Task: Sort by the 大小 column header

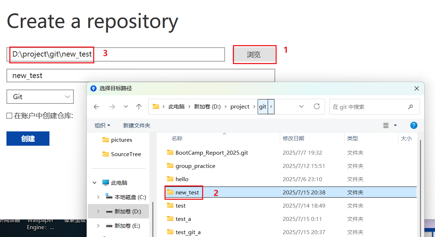Action: pyautogui.click(x=406, y=138)
